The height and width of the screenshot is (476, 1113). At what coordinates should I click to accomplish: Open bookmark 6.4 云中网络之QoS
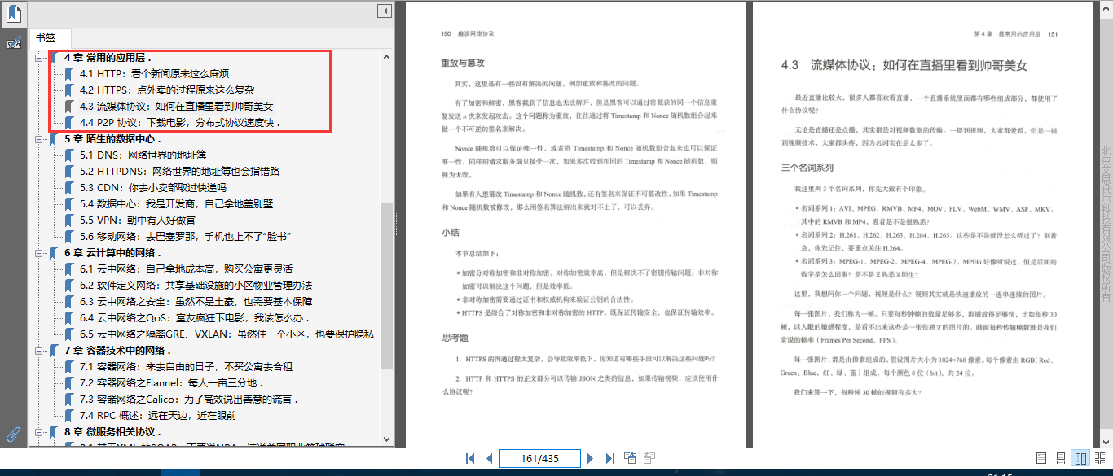tap(195, 318)
